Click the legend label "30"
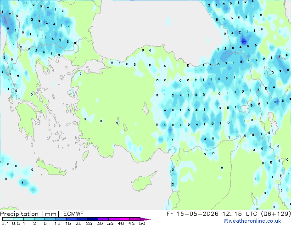Viewport: 291px width, 225px height. click(100, 223)
